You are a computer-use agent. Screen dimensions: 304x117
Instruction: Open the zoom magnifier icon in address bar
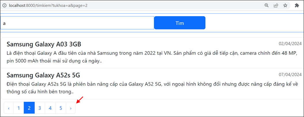pyautogui.click(x=267, y=5)
